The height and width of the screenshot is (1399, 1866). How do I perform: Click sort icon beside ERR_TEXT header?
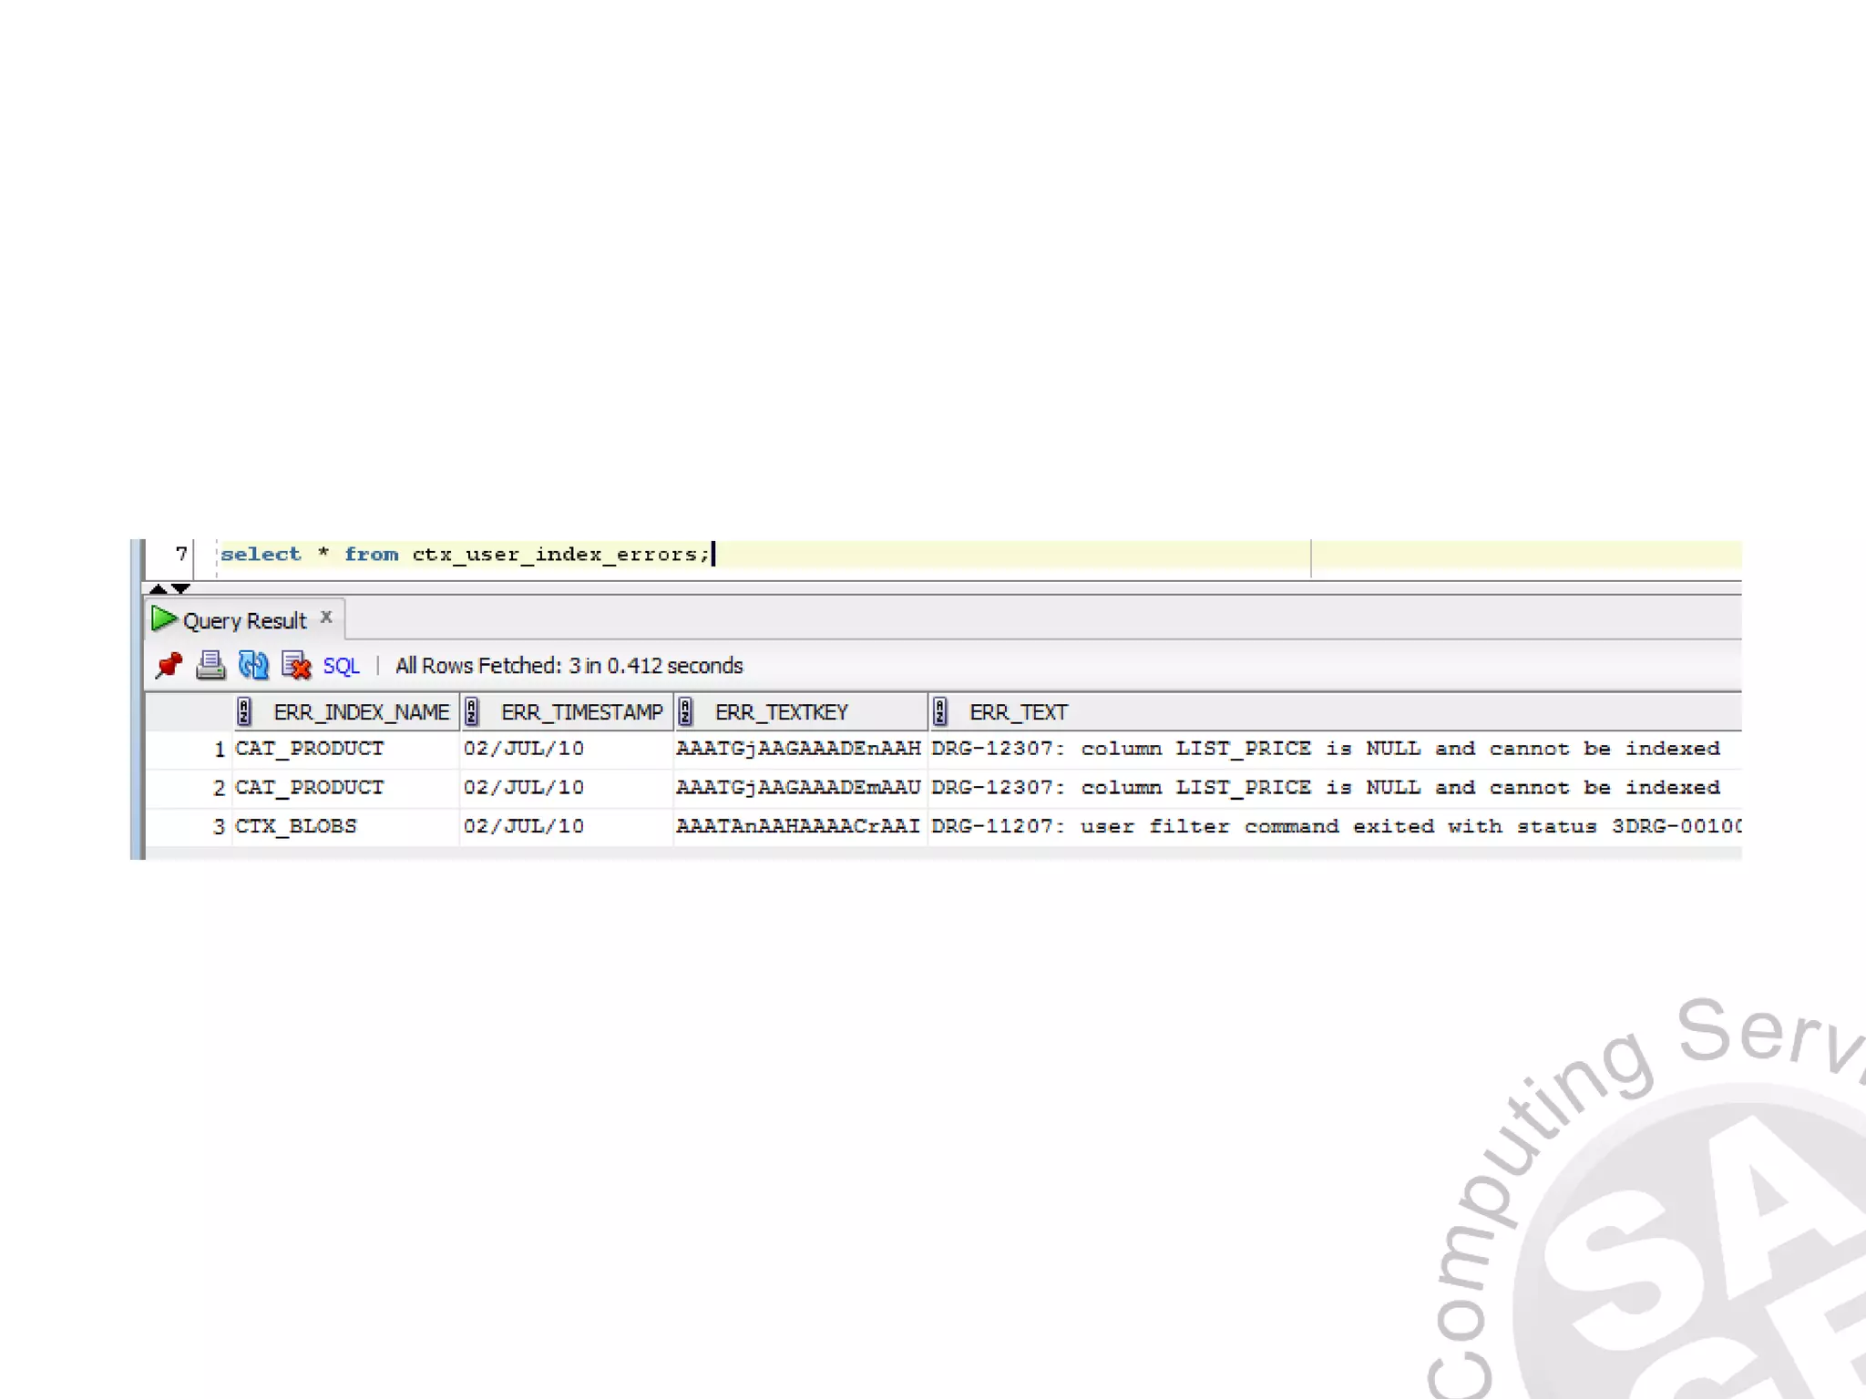tap(940, 711)
